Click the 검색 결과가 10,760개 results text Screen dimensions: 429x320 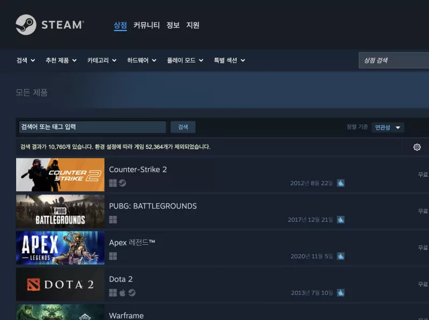pos(115,147)
